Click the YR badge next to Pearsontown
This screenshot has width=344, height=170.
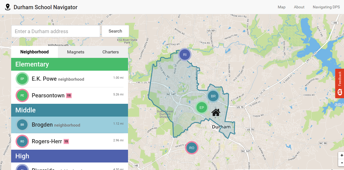pos(69,95)
